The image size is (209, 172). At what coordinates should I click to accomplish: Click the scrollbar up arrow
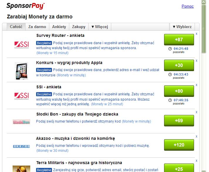click(x=203, y=2)
